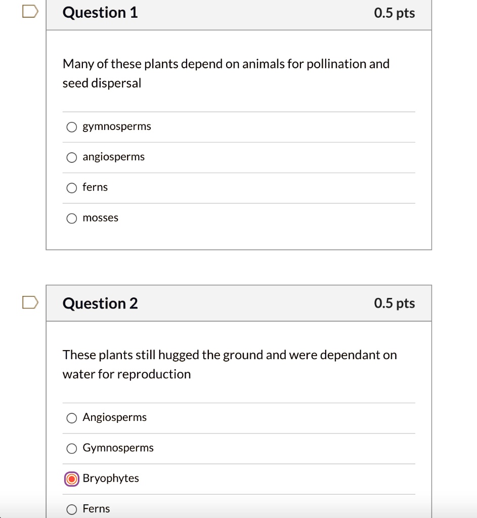Flag Question 2 with the bookmark icon
This screenshot has height=518, width=477.
[x=30, y=303]
